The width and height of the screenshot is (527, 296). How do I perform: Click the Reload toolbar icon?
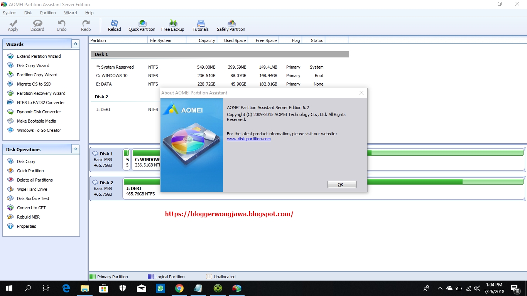click(115, 26)
